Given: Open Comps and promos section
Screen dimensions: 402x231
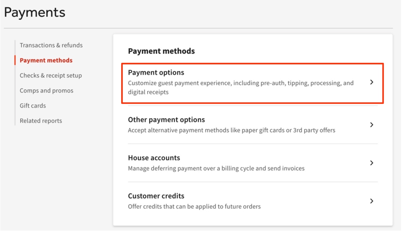Looking at the screenshot, I should click(x=46, y=91).
